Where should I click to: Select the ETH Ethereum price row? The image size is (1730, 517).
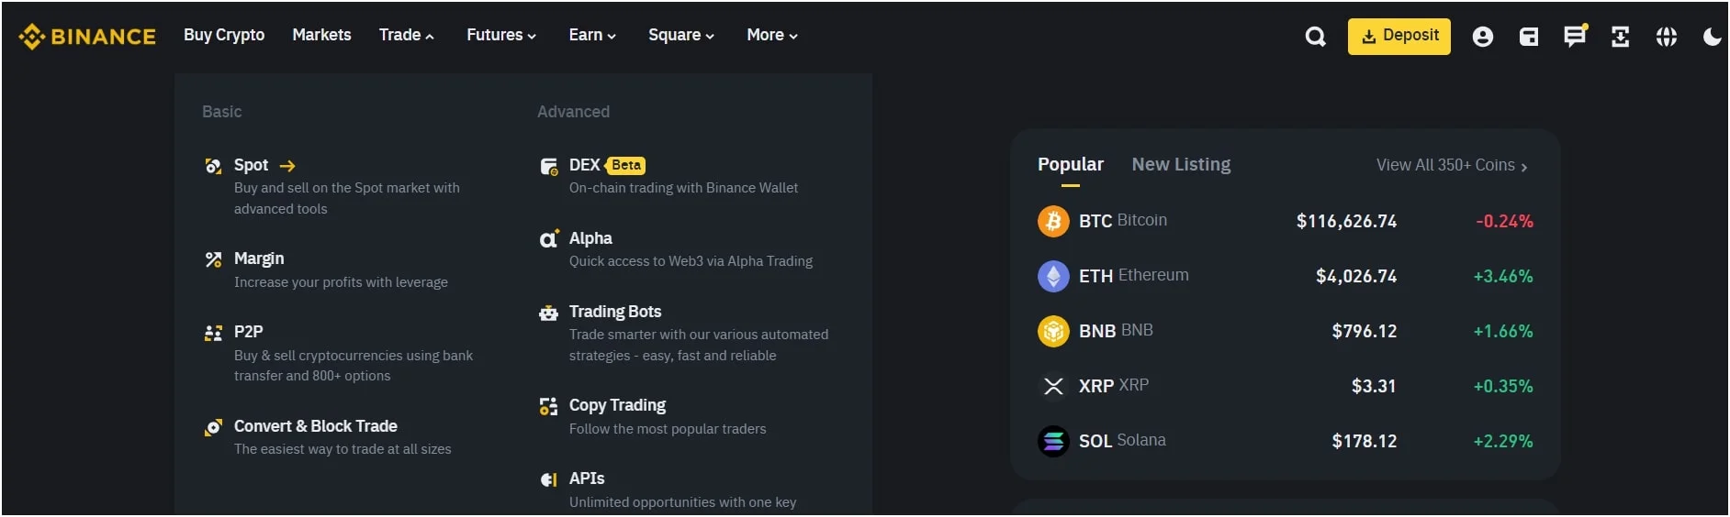1285,276
